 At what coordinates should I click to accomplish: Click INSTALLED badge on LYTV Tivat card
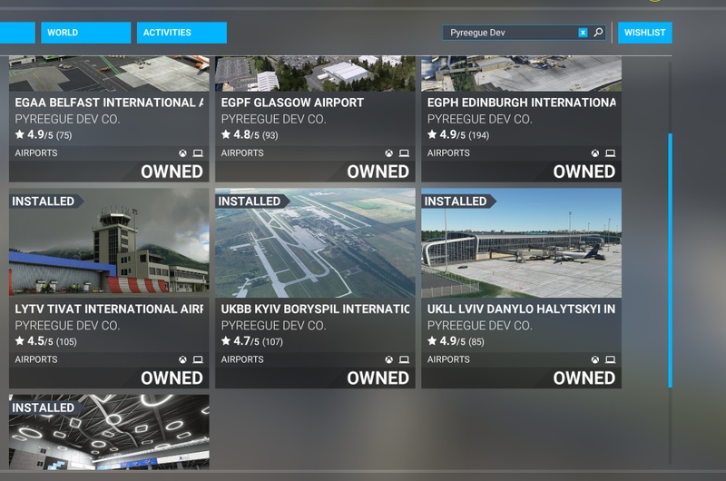point(45,201)
